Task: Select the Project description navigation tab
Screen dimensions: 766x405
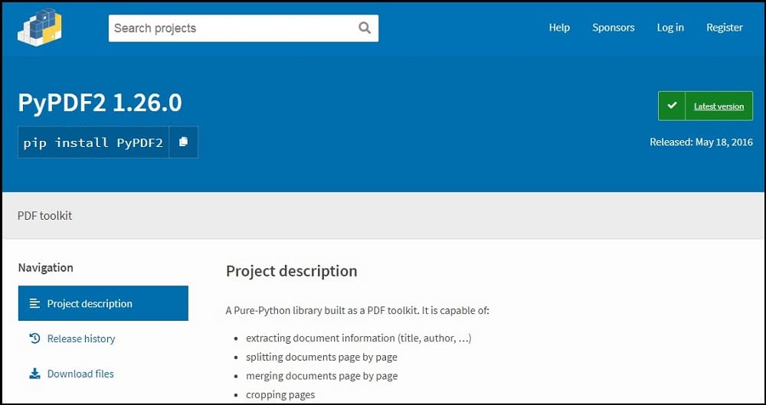Action: (103, 303)
